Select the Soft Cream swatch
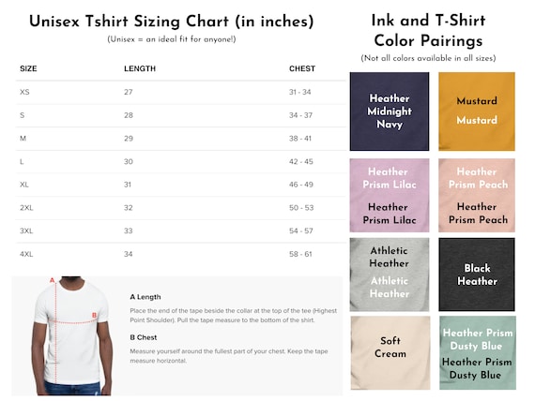The width and height of the screenshot is (535, 401). pyautogui.click(x=390, y=353)
